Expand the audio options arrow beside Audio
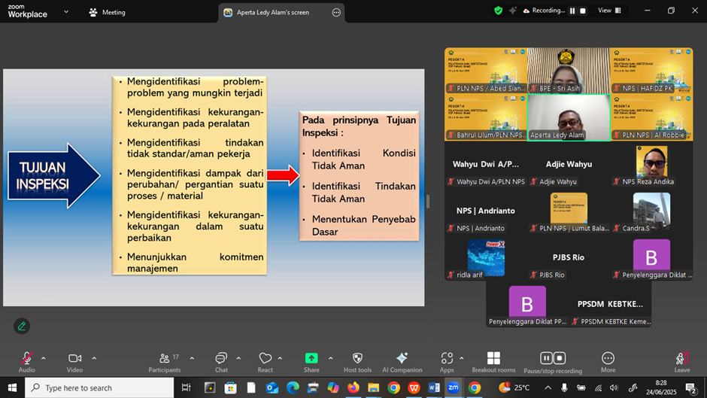Image resolution: width=707 pixels, height=398 pixels. pyautogui.click(x=44, y=358)
